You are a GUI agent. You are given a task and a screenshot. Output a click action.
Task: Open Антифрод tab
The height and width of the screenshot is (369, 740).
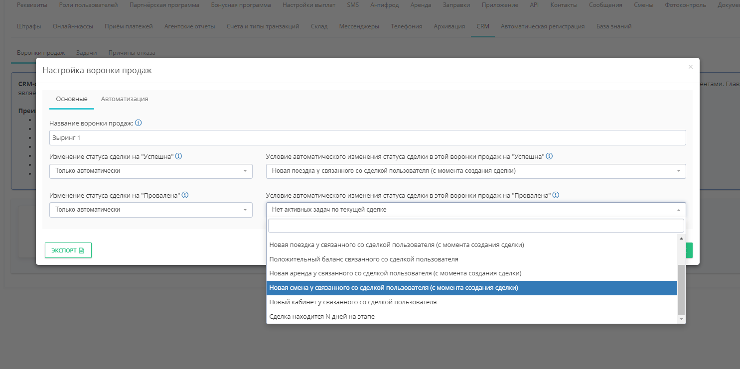point(385,5)
